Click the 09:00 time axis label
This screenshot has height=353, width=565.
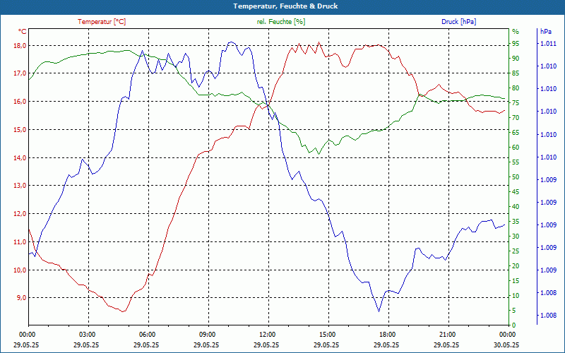[x=208, y=334]
